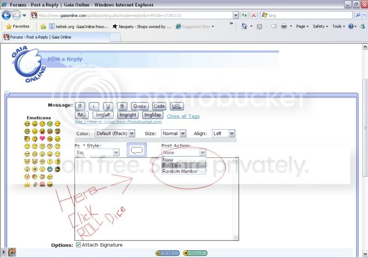Click the Close all Tags link
Image resolution: width=368 pixels, height=258 pixels.
183,116
